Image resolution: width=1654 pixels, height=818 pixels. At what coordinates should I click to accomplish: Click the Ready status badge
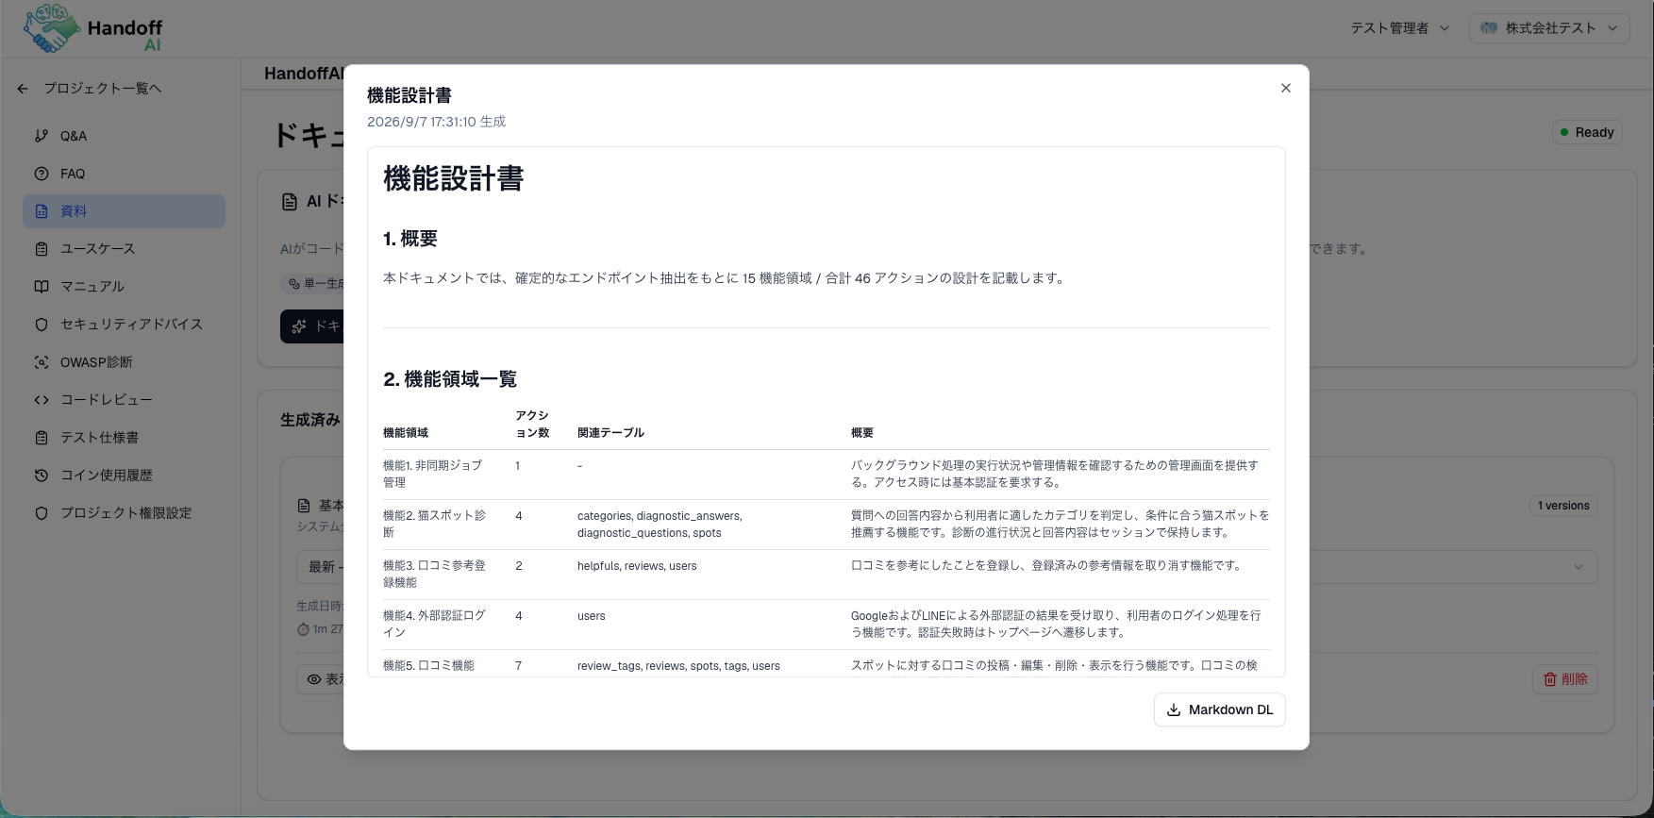tap(1587, 132)
